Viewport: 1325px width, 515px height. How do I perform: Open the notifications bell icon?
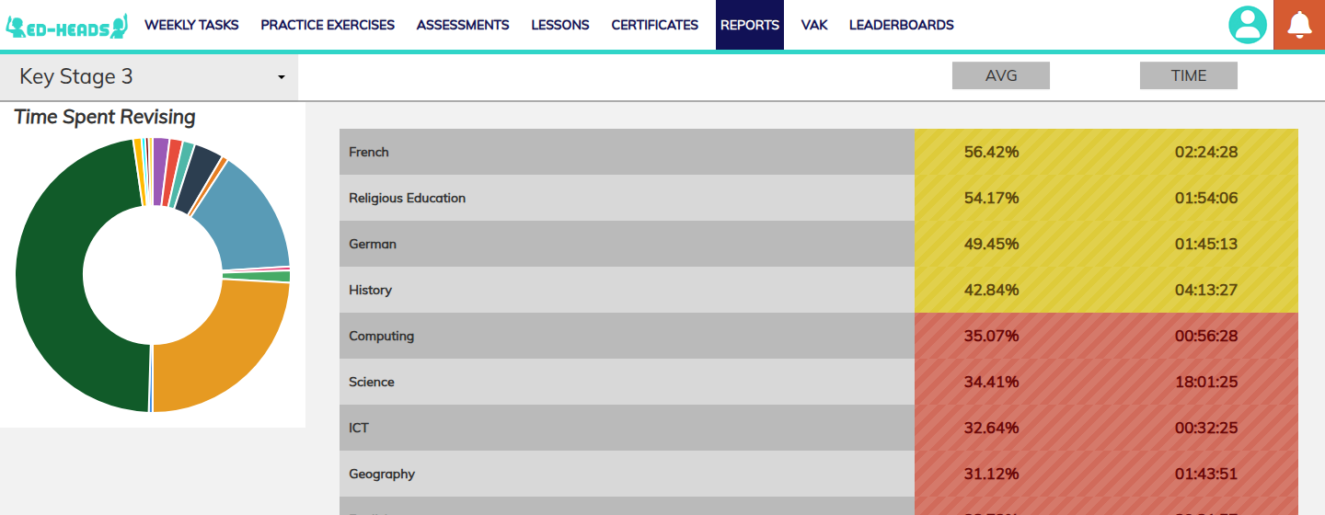[1299, 25]
